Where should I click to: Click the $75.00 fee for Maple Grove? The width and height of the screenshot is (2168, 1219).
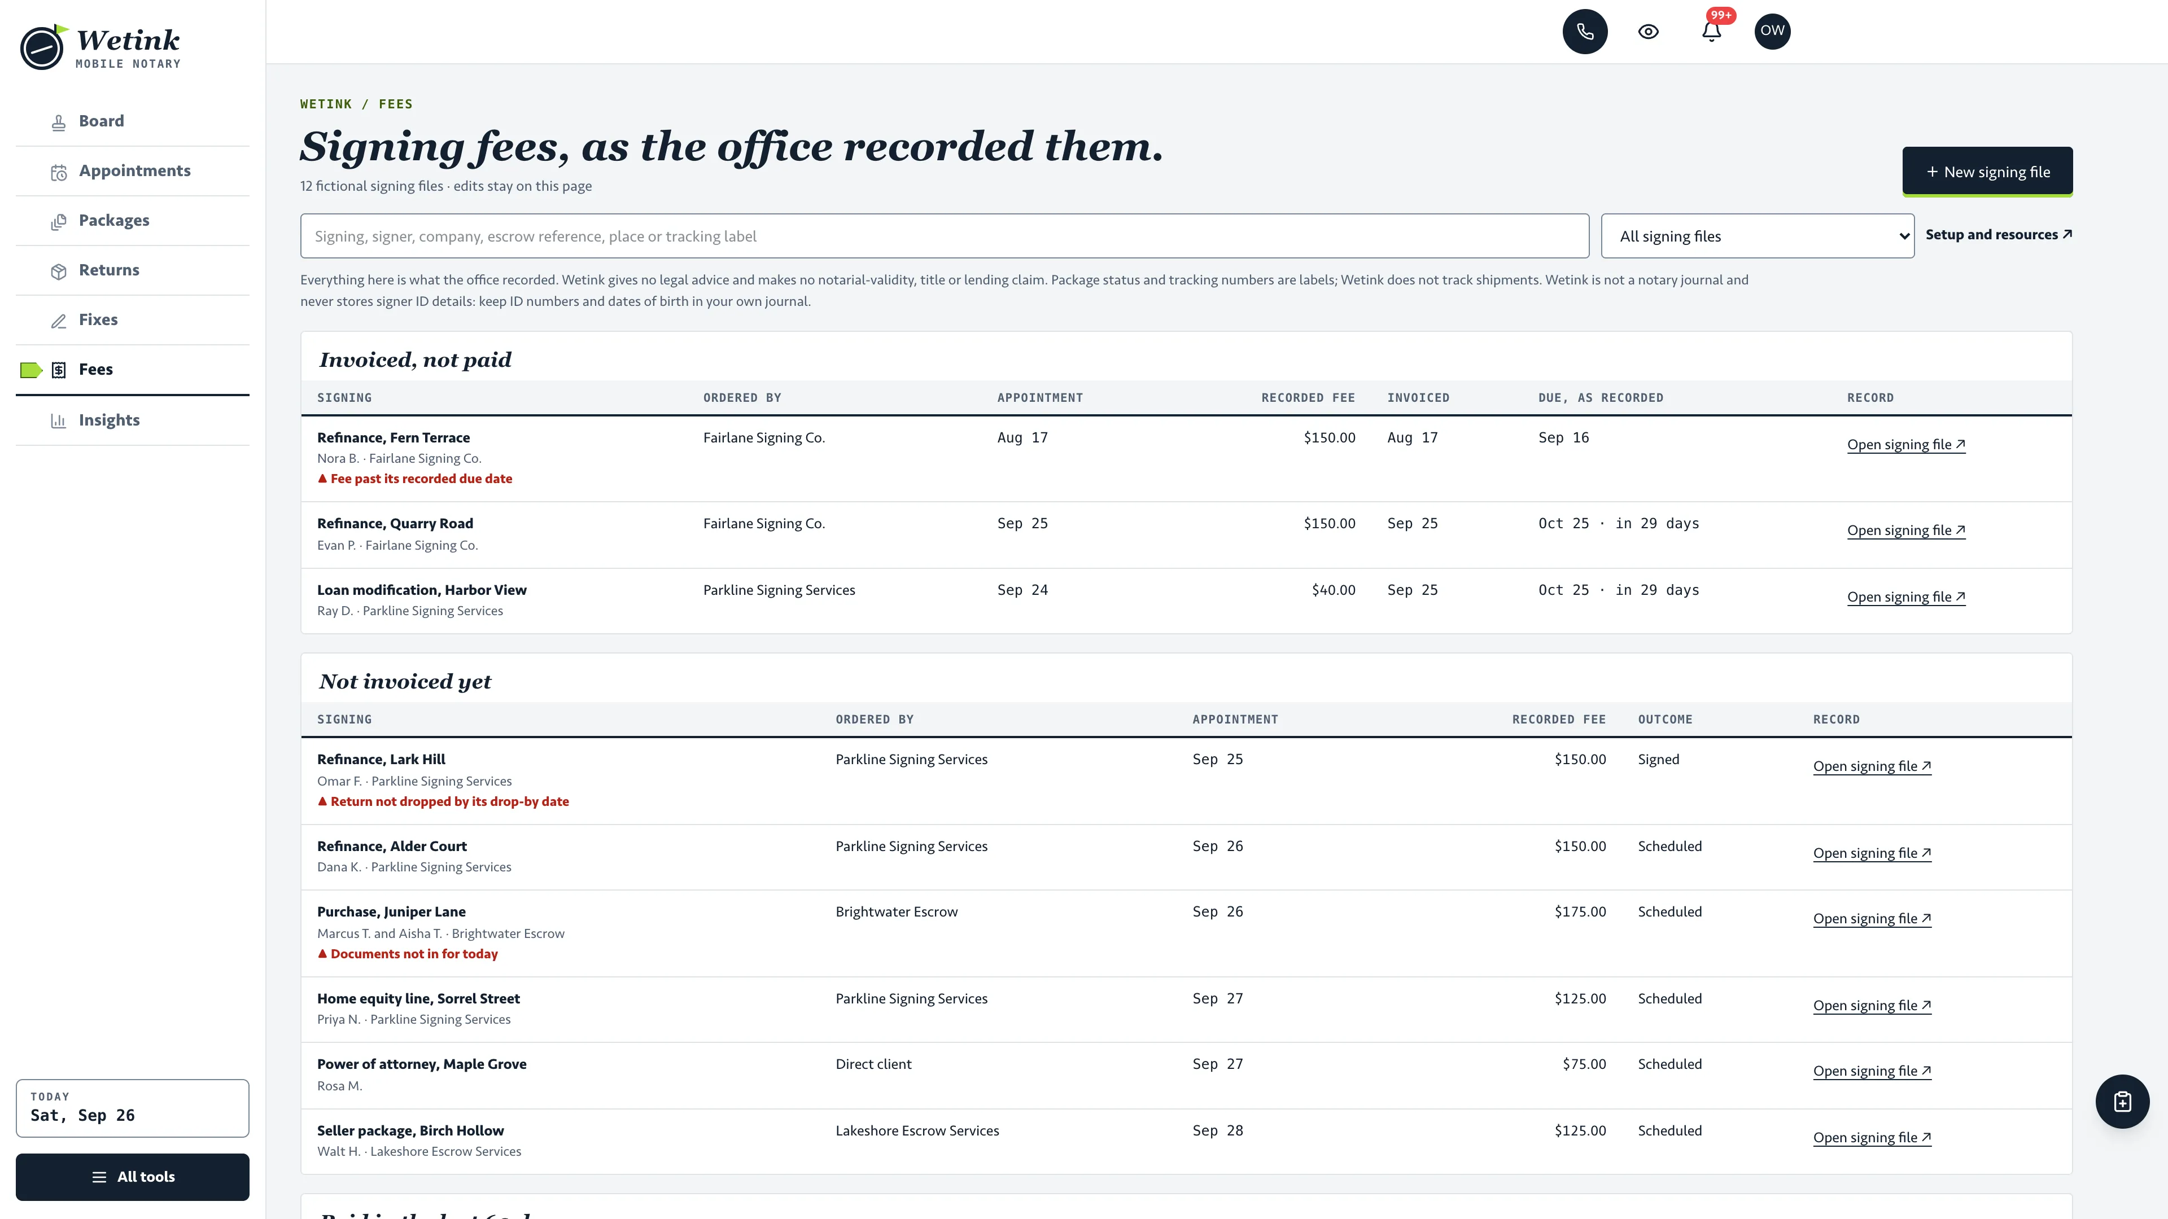pyautogui.click(x=1584, y=1063)
